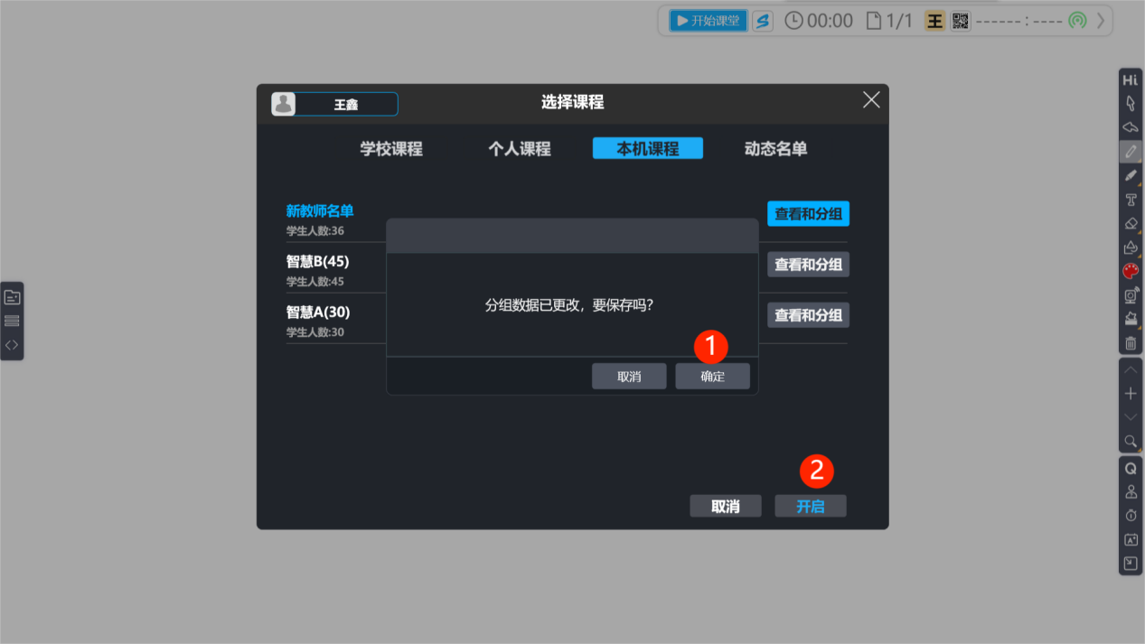Select the pen tool in right toolbar
The image size is (1145, 644).
(1131, 152)
